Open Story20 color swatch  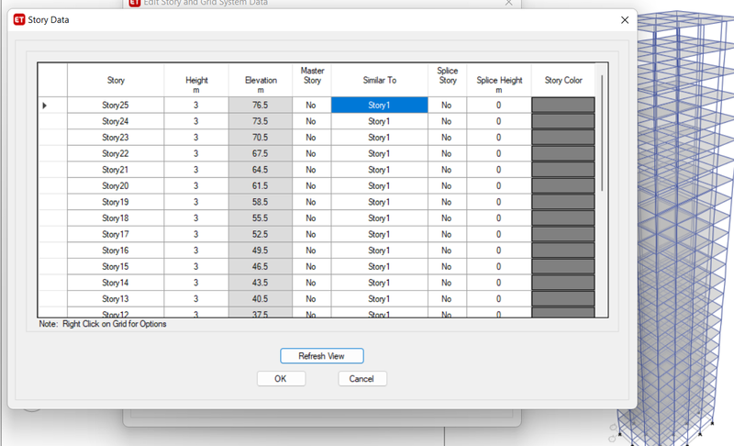[563, 185]
